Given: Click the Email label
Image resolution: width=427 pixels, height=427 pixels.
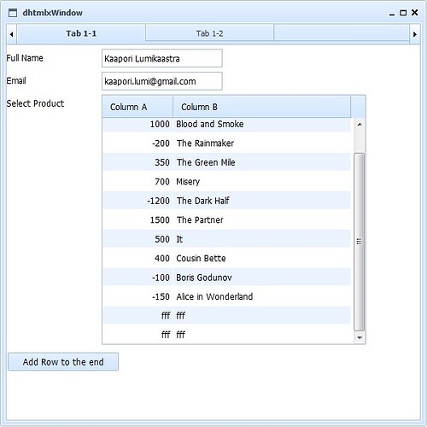Looking at the screenshot, I should click(x=16, y=81).
